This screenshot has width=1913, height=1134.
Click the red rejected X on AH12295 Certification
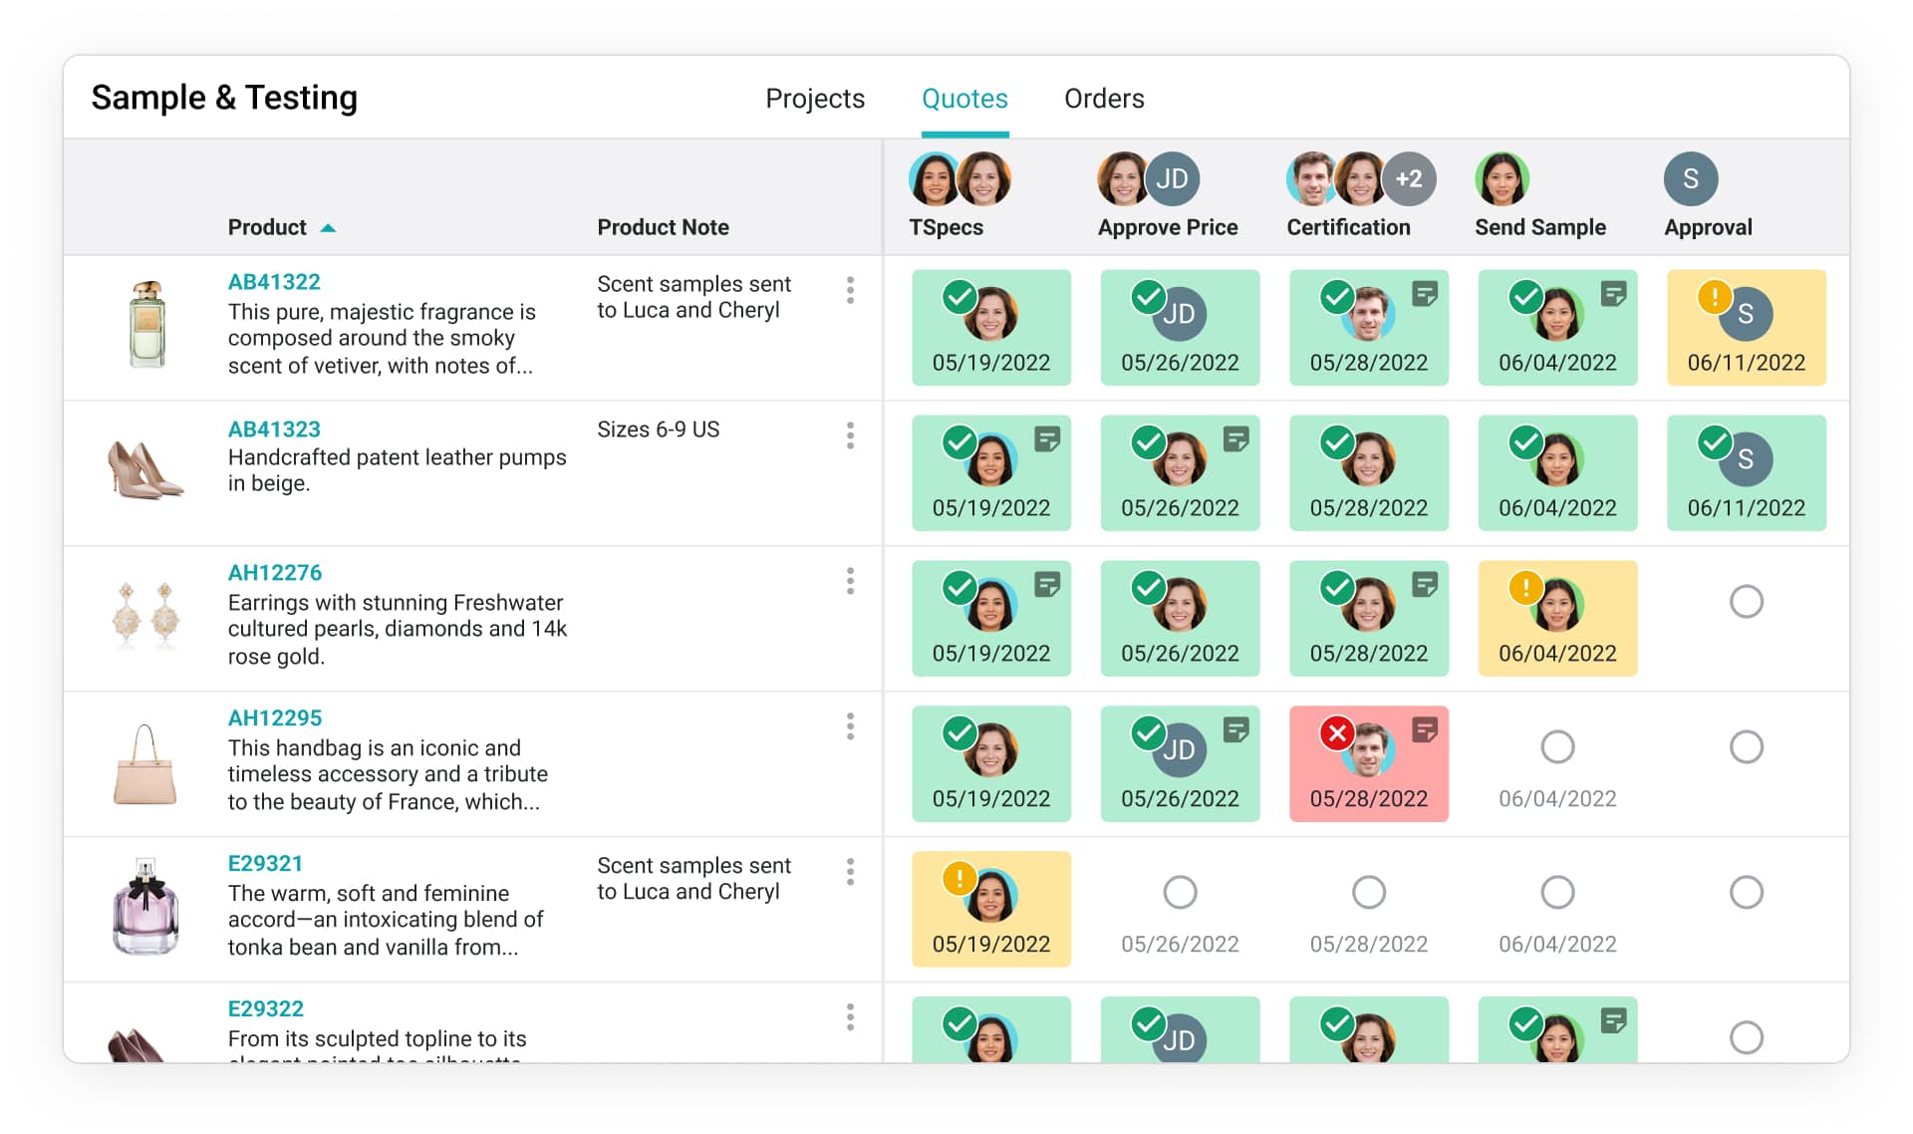(x=1337, y=733)
